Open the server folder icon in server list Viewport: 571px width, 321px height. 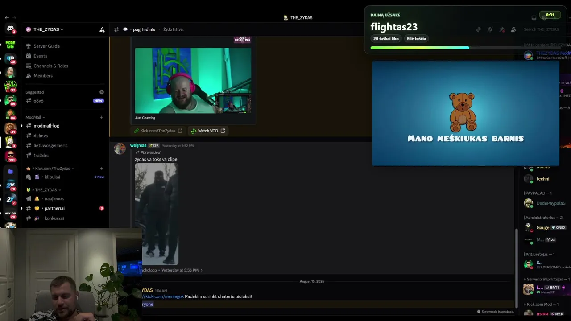[x=10, y=171]
